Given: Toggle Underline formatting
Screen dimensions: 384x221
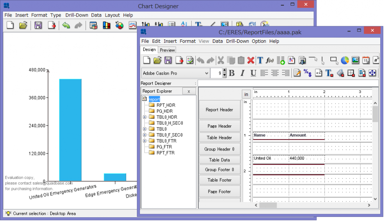Looking at the screenshot, I should coord(253,73).
